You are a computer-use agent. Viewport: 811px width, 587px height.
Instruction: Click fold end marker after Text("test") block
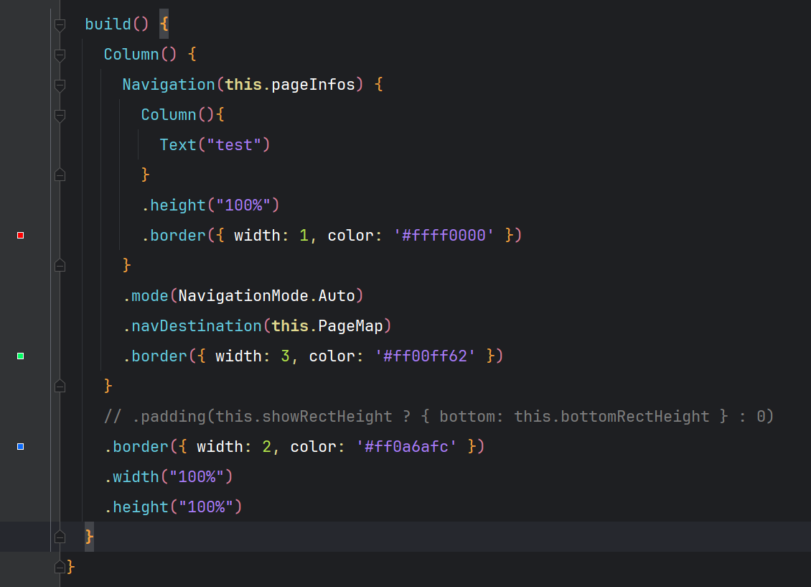pos(60,175)
